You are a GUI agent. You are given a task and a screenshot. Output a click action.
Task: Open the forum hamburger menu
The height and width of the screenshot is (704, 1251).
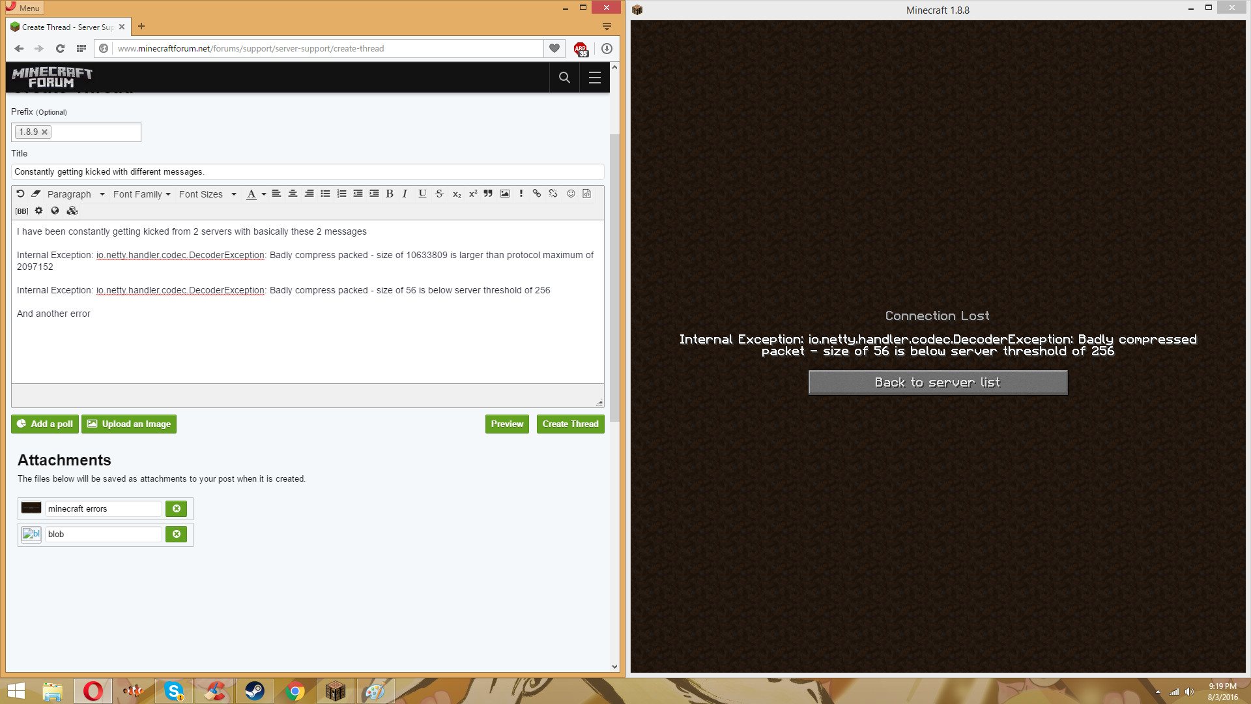(594, 78)
